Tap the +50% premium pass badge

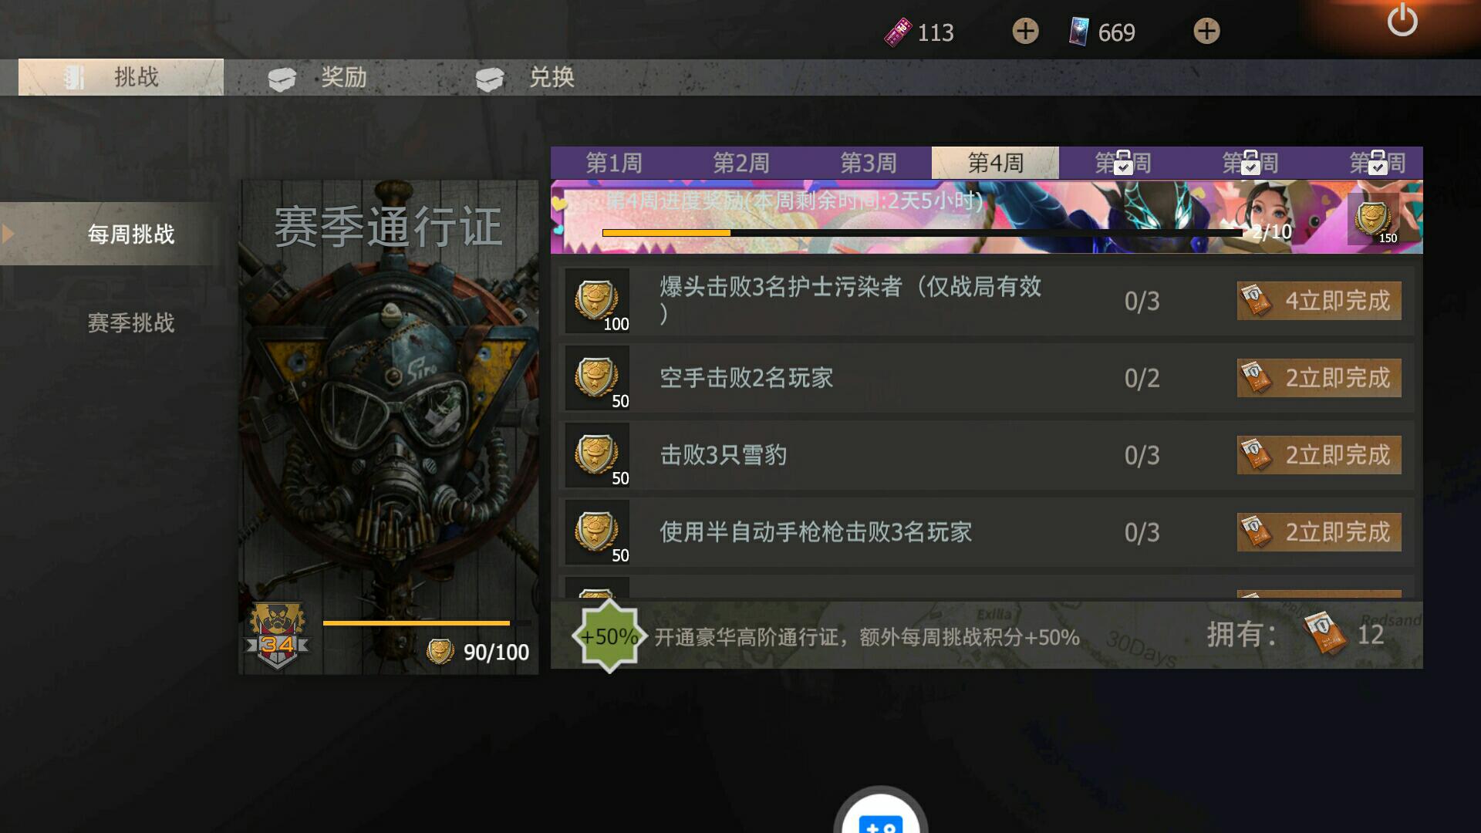point(609,636)
